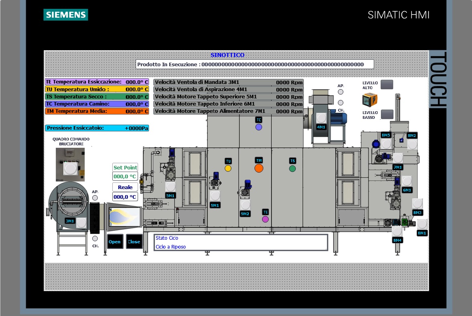Image resolution: width=472 pixels, height=316 pixels.
Task: Click the Reale temperature value field
Action: tap(125, 197)
